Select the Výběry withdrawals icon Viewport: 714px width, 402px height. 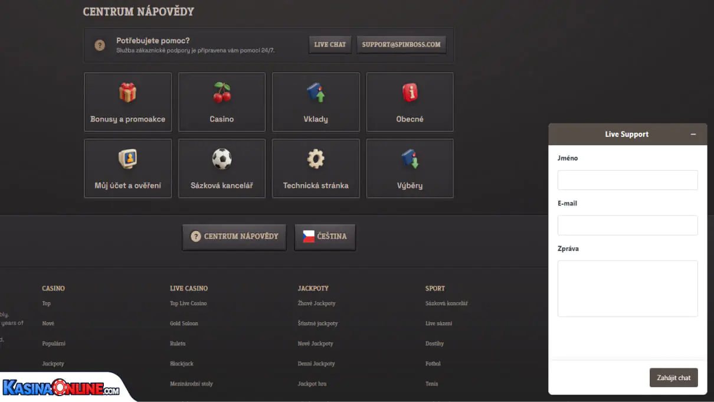click(410, 159)
